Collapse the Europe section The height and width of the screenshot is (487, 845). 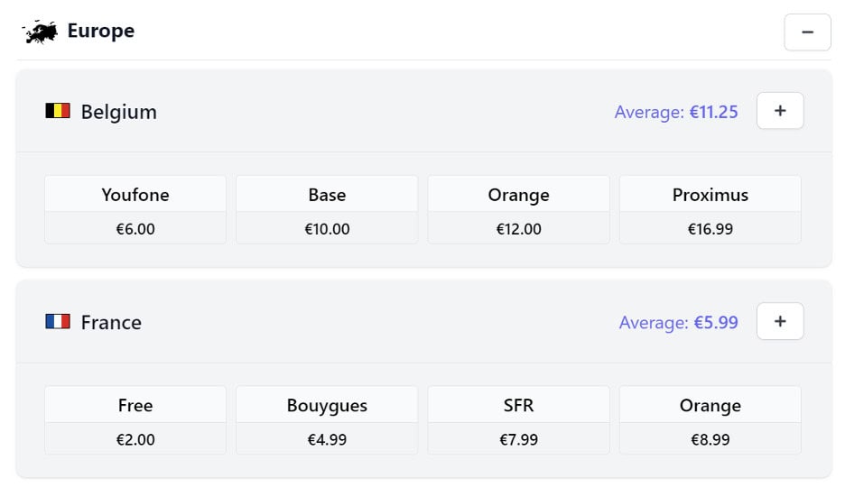pos(807,32)
